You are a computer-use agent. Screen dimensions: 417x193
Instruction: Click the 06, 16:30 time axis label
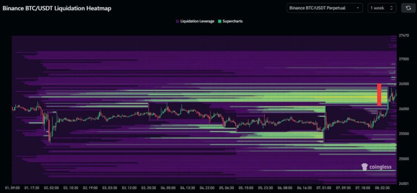pos(305,188)
